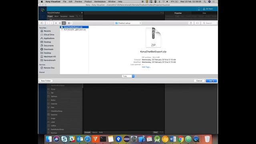Click the dialog Search field

click(209, 23)
